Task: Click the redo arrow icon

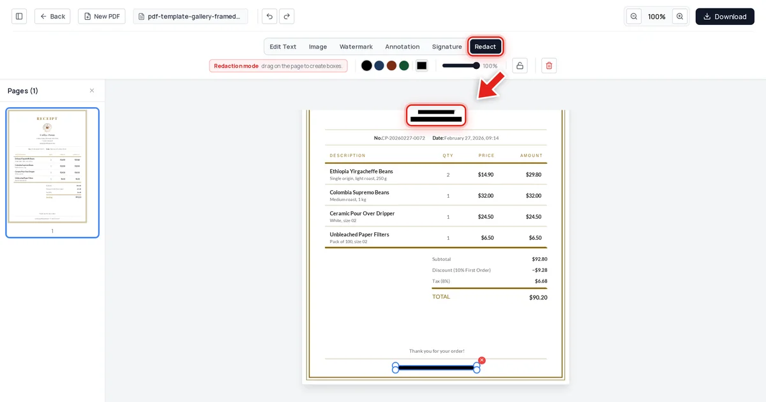Action: [x=287, y=17]
